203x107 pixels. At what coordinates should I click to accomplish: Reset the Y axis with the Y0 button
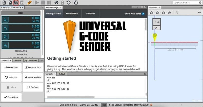click(5, 28)
